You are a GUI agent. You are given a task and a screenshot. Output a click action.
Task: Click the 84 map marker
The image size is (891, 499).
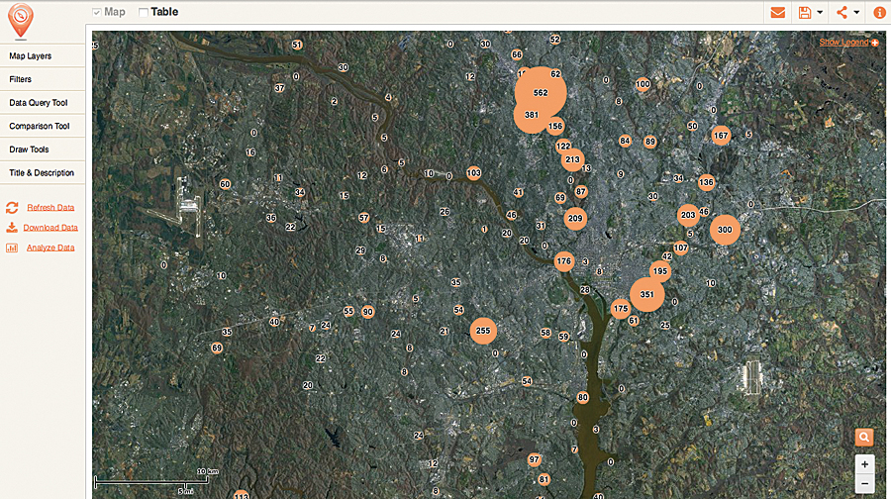click(x=625, y=141)
